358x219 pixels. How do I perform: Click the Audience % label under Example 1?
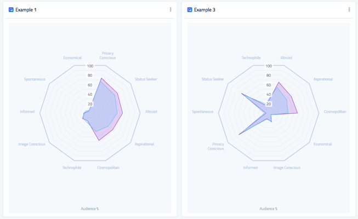click(90, 209)
